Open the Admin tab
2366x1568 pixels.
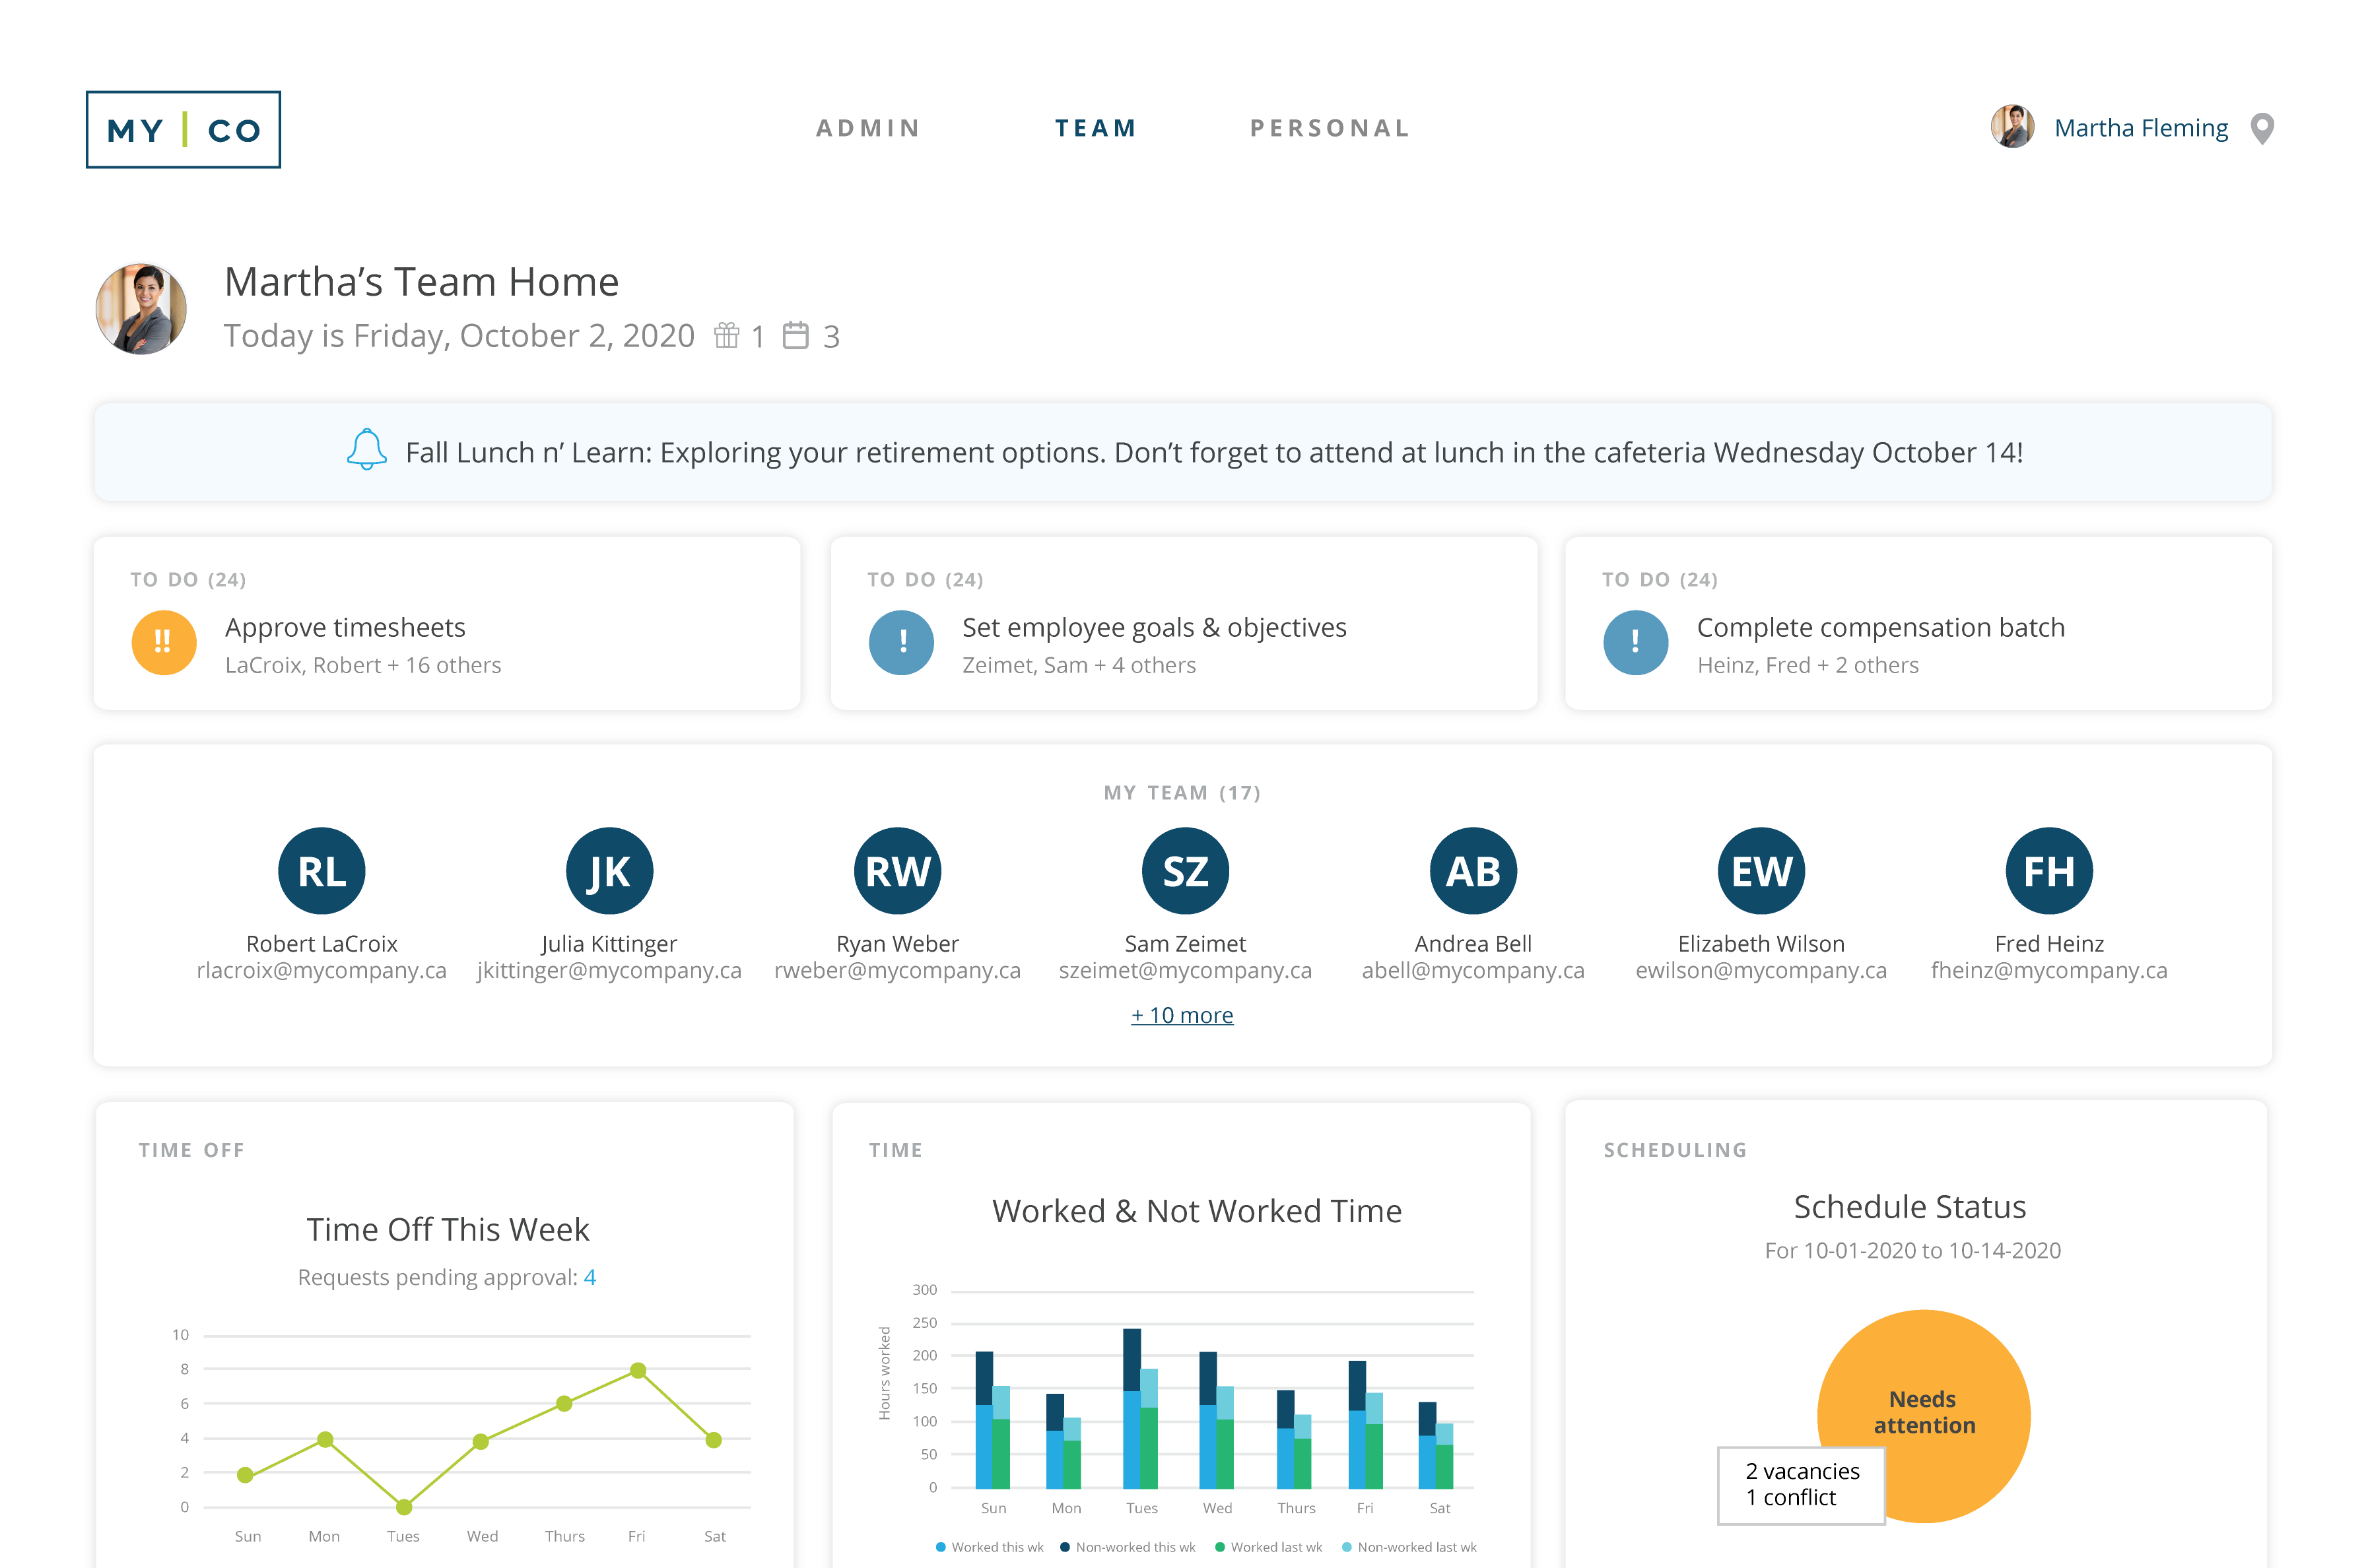pos(867,129)
